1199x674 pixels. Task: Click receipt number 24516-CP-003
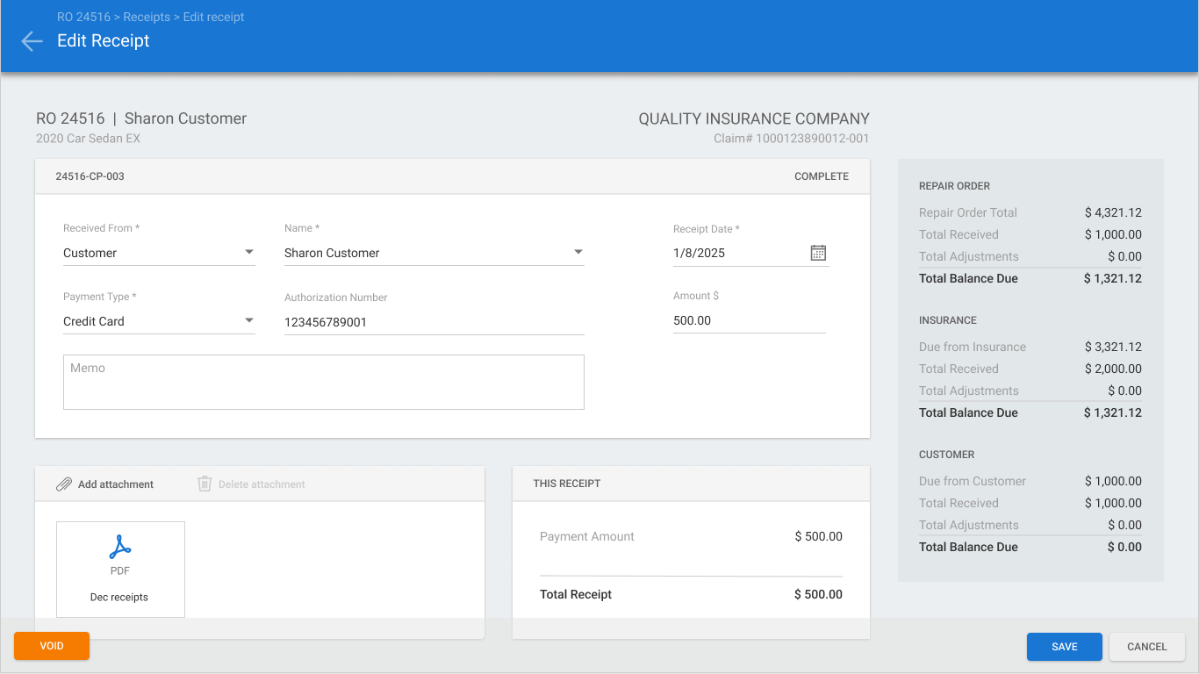[90, 176]
